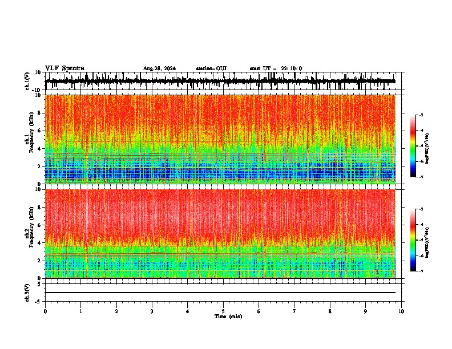Click the flat ch.3 voltage trace line

[x=220, y=293]
